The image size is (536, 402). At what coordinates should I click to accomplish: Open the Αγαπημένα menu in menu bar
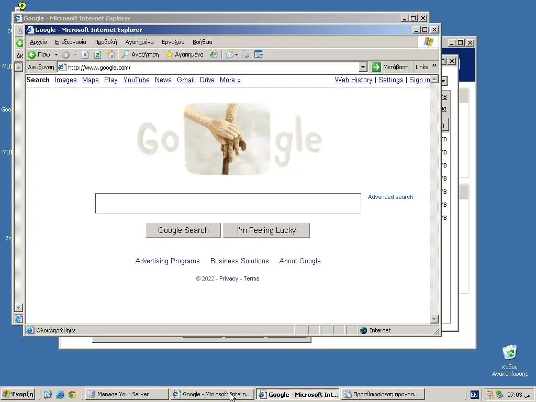click(x=139, y=42)
